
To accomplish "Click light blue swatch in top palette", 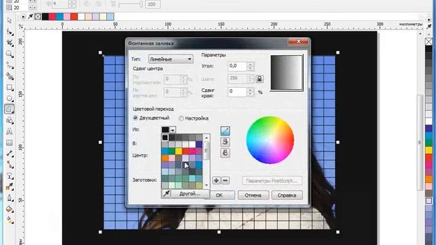I will [x=110, y=16].
